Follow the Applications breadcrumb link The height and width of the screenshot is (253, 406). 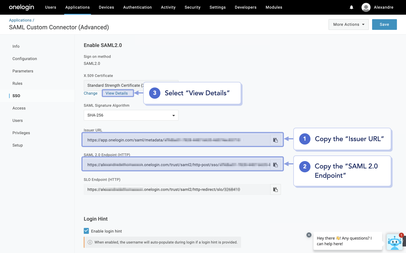pos(20,20)
